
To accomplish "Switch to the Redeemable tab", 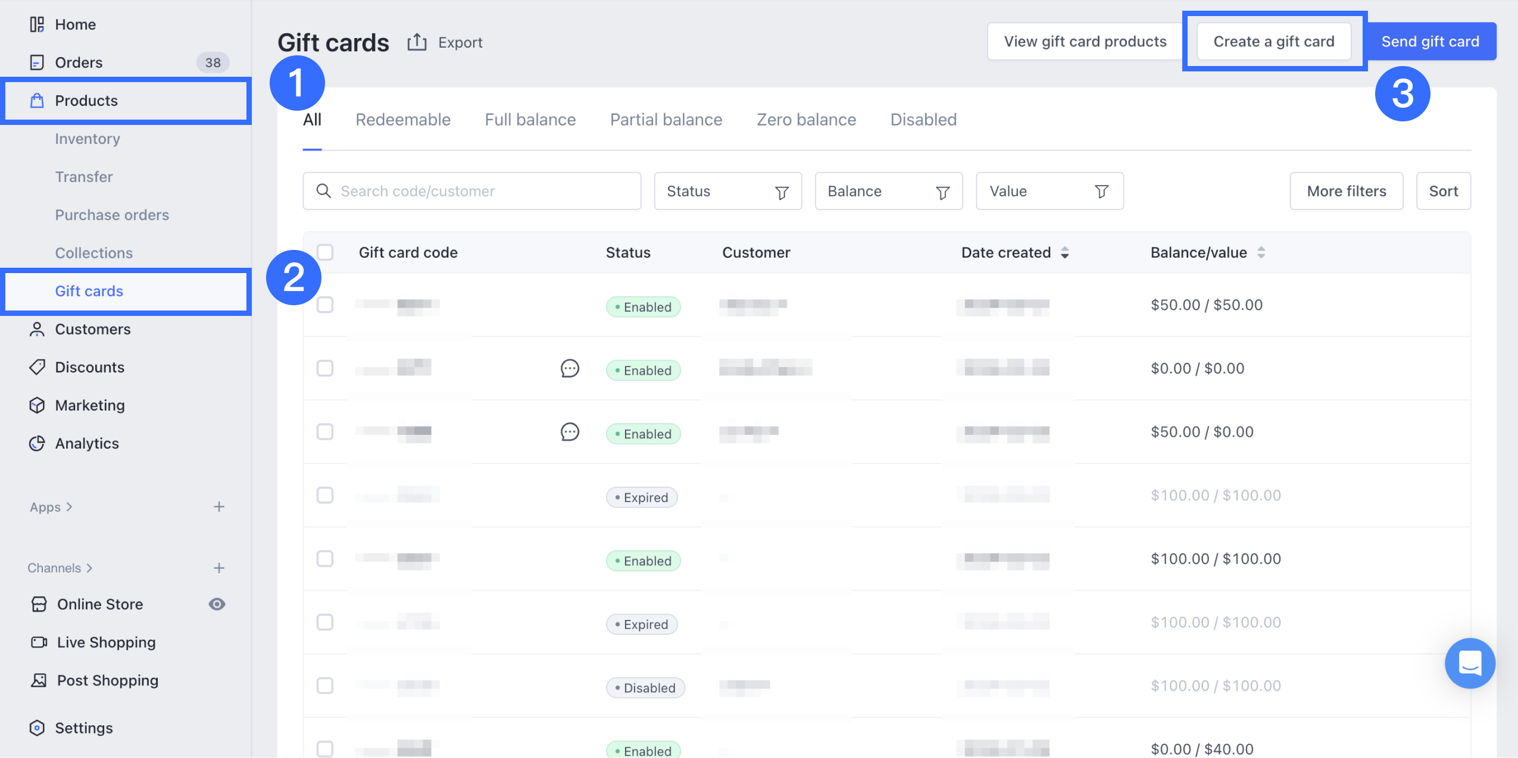I will [x=403, y=120].
